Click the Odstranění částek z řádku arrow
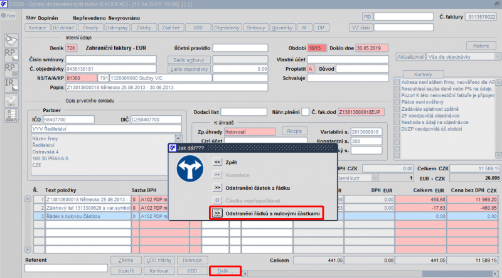The width and height of the screenshot is (502, 278). click(217, 187)
